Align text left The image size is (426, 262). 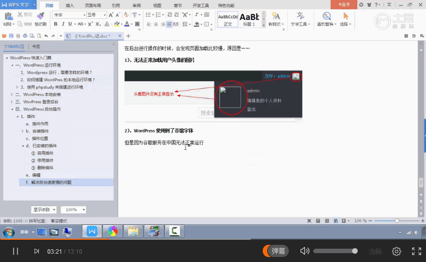(x=149, y=24)
